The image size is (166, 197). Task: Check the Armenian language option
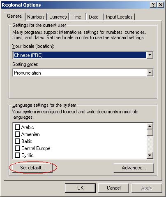pyautogui.click(x=17, y=134)
